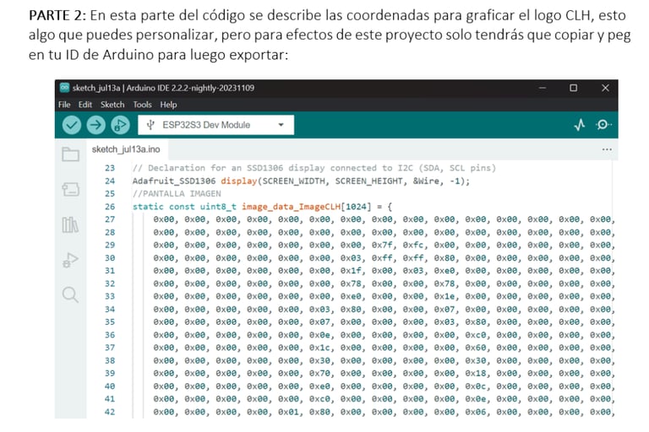649x432 pixels.
Task: Open the Boards Manager sidebar icon
Action: coord(70,189)
